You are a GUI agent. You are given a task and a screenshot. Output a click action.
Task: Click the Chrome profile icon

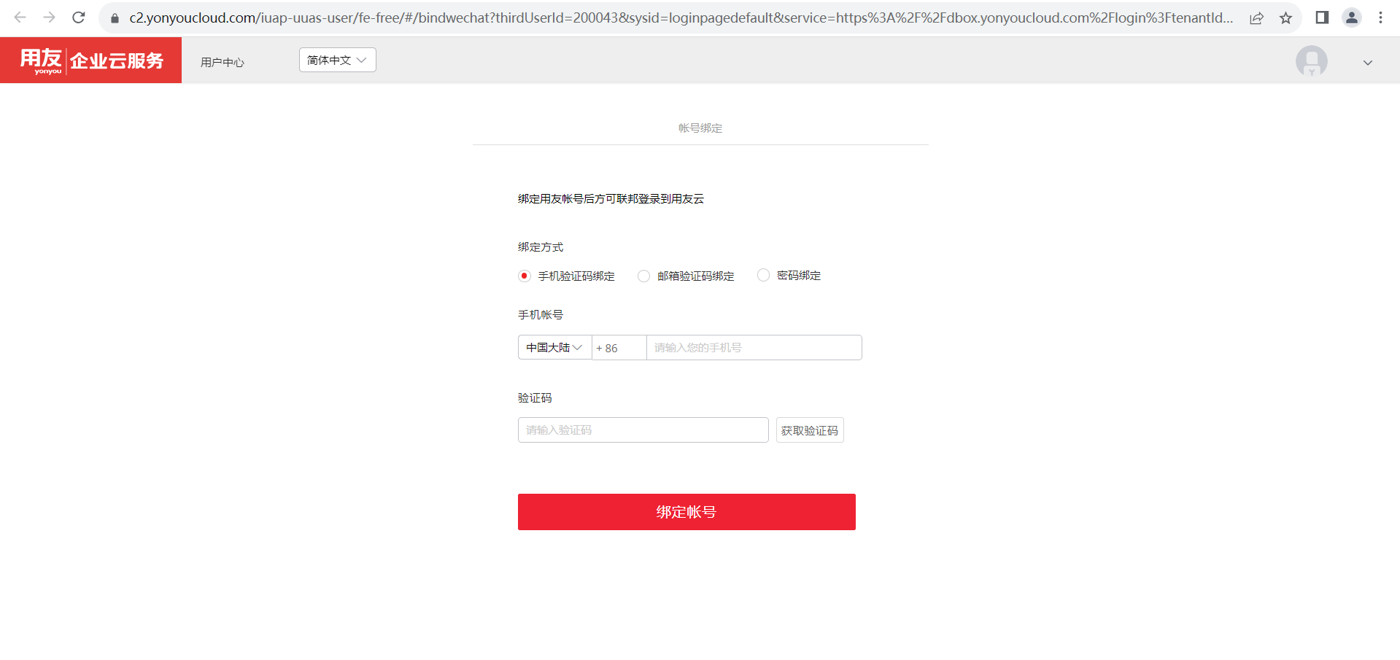(1352, 18)
